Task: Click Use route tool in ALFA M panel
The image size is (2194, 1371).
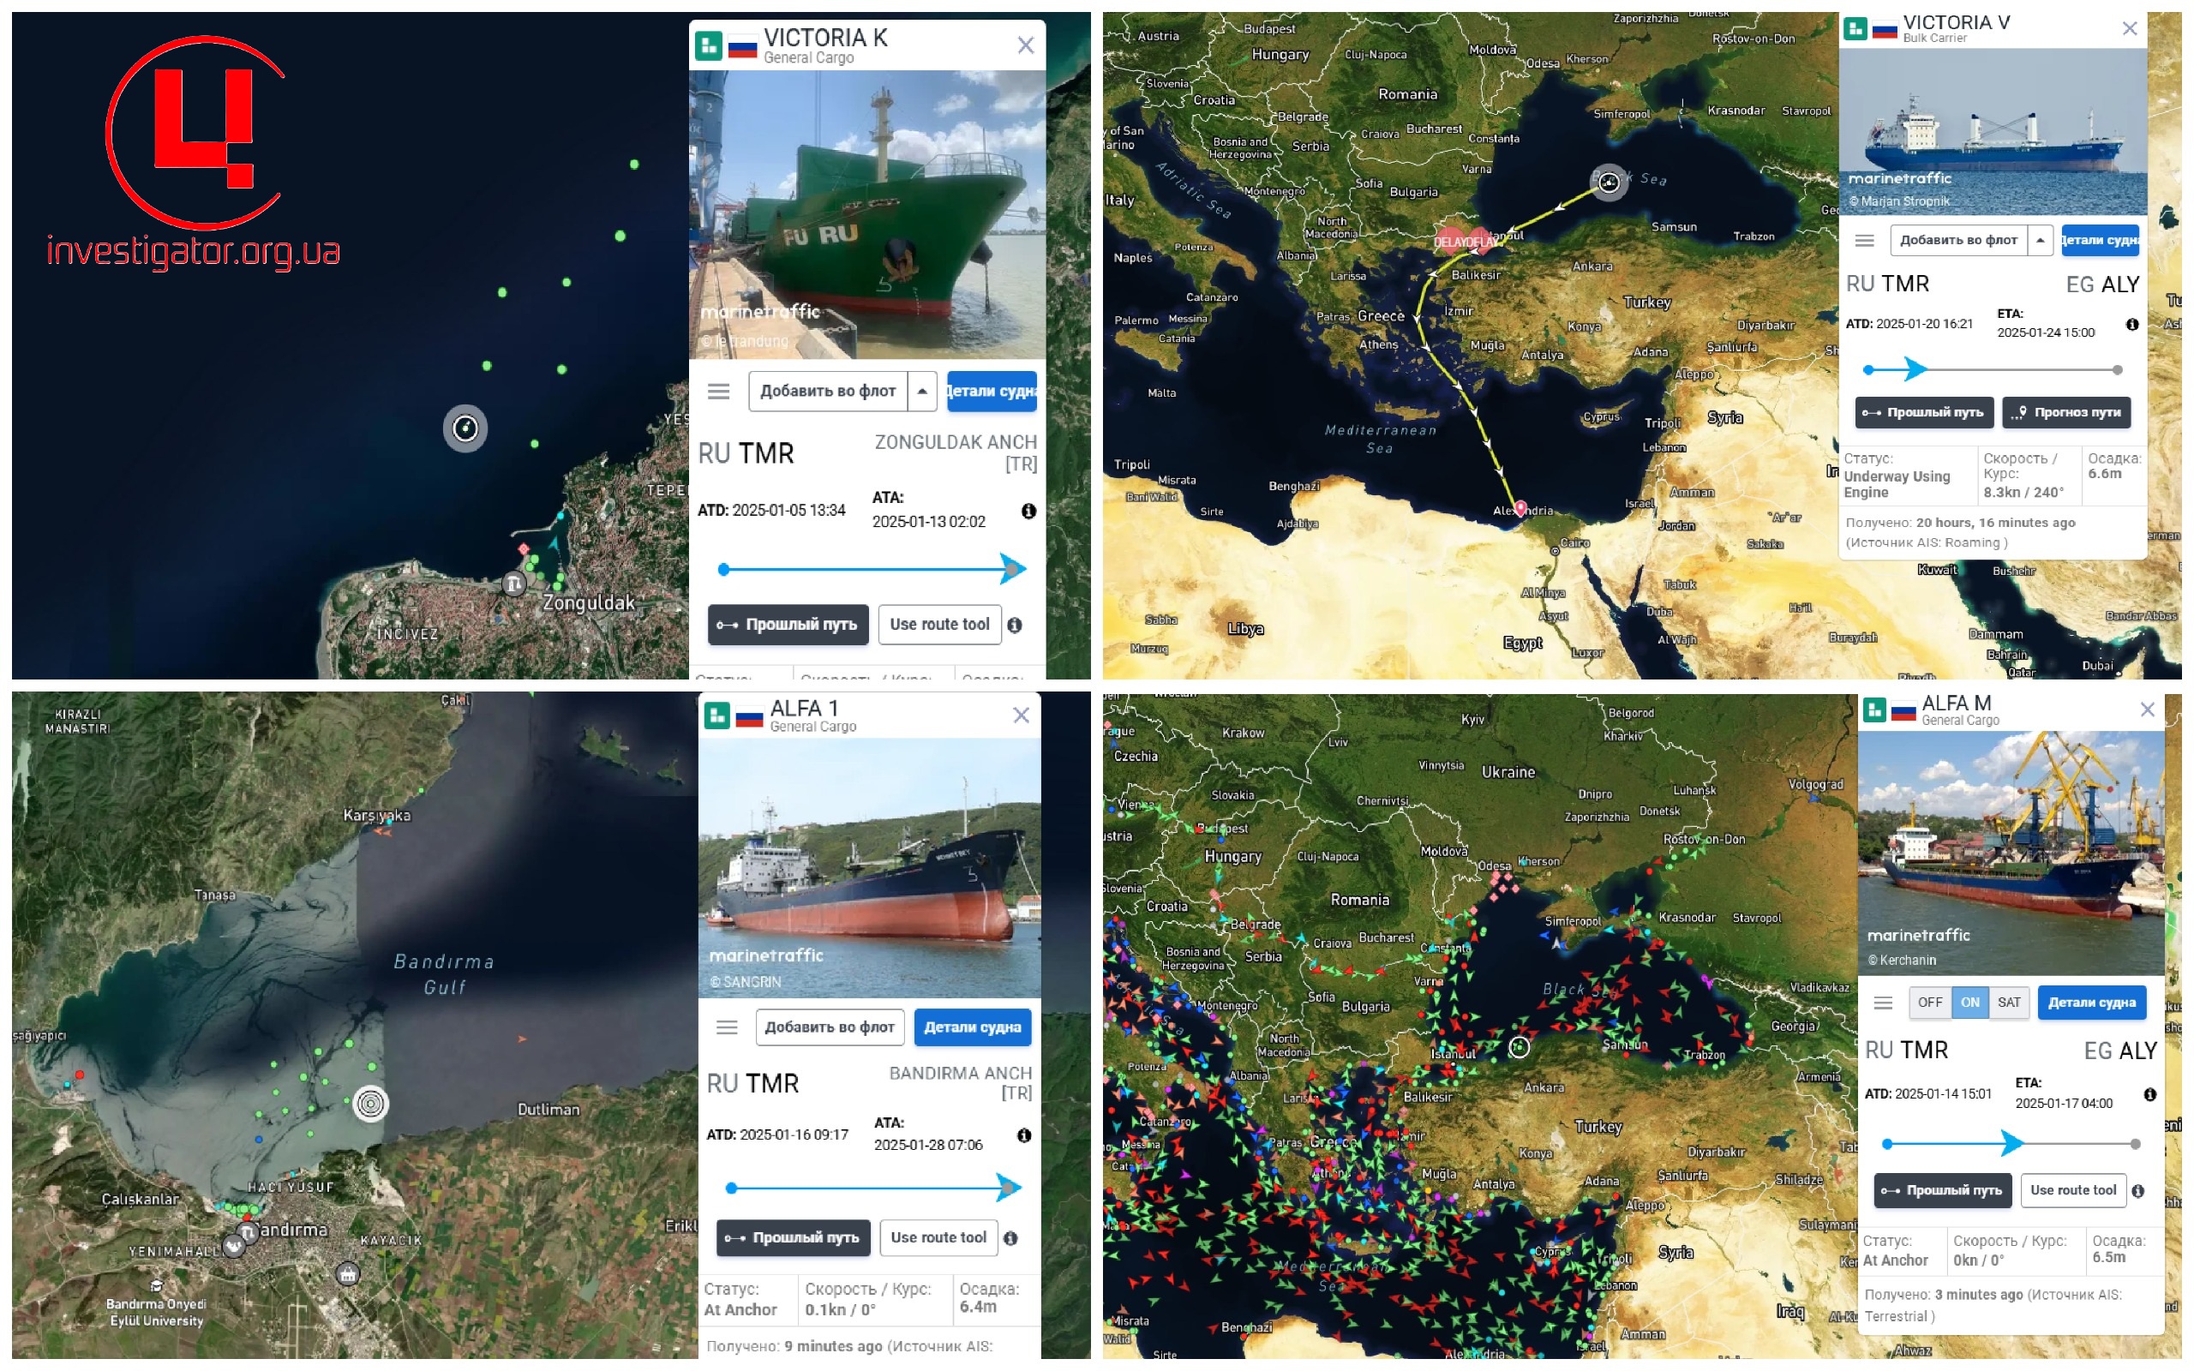Action: click(x=2072, y=1189)
